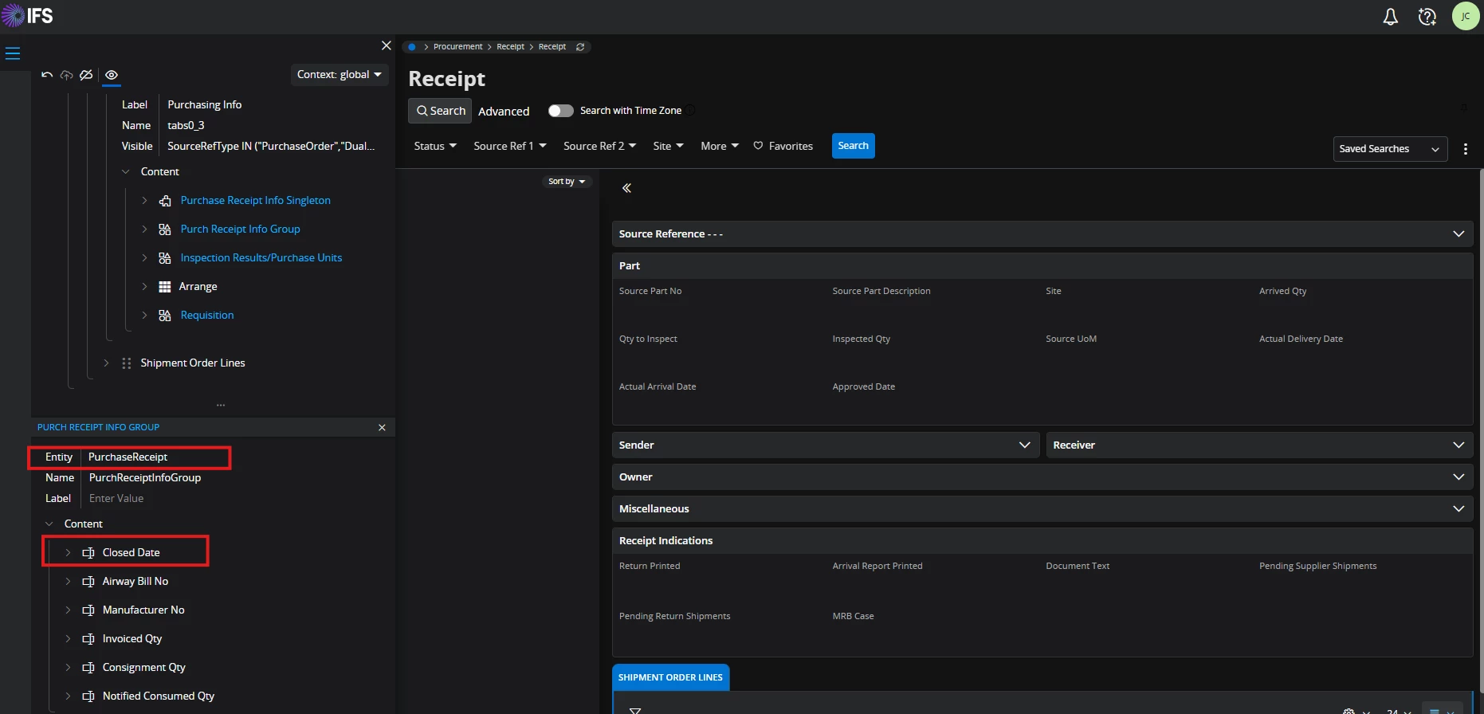This screenshot has height=714, width=1484.
Task: Open the help icon in the top bar
Action: pyautogui.click(x=1427, y=17)
